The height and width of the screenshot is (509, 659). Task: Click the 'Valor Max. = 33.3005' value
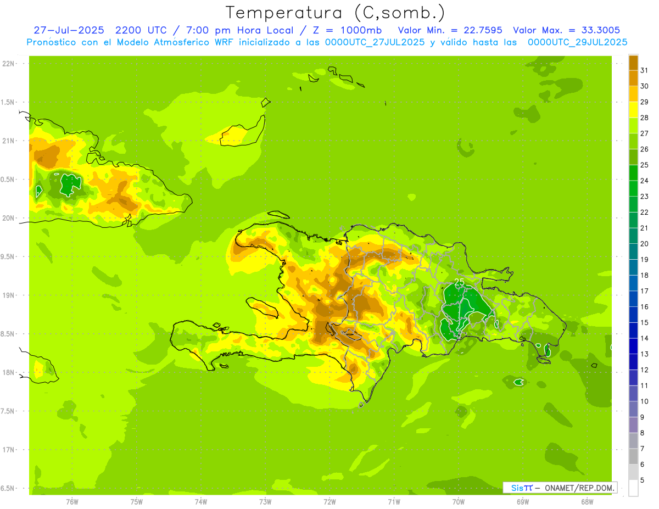(x=567, y=30)
